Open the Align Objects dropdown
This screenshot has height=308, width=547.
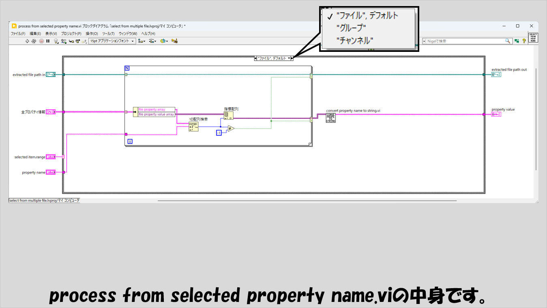coord(142,41)
